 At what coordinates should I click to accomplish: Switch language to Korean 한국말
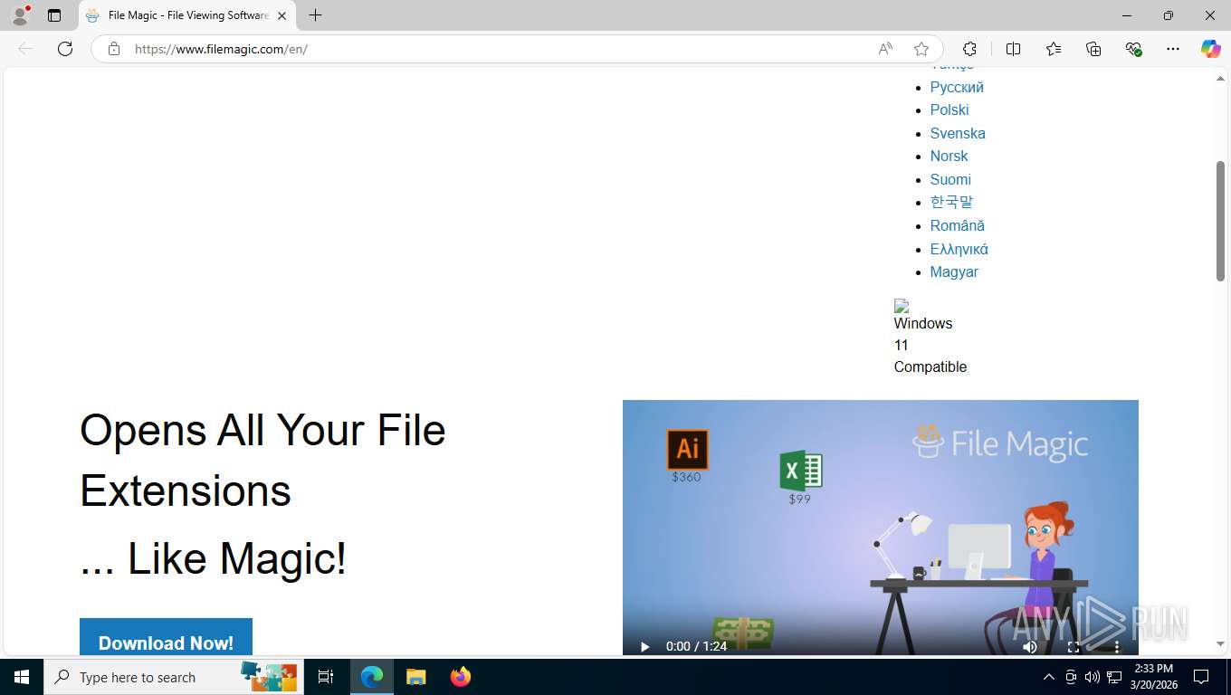pyautogui.click(x=951, y=202)
